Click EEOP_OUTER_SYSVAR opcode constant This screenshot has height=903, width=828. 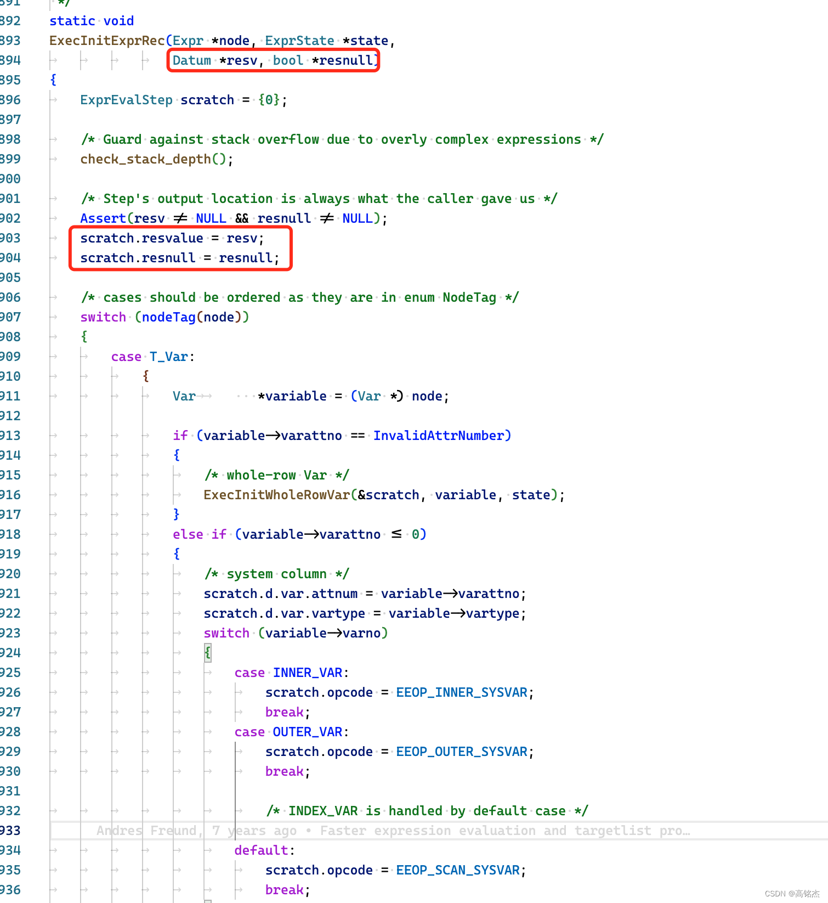coord(462,752)
